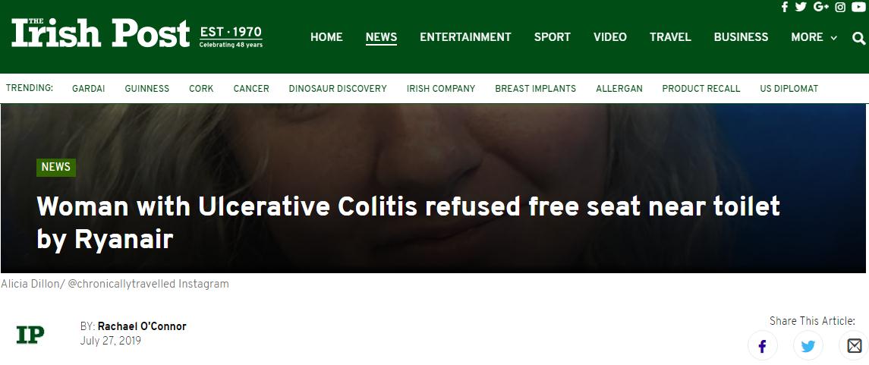Click the green NEWS category tag
Image resolution: width=869 pixels, height=365 pixels.
point(56,167)
